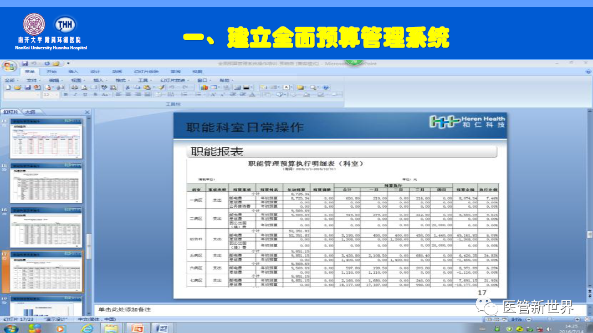593x333 pixels.
Task: Insert a chart using the chart icon
Action: [203, 88]
